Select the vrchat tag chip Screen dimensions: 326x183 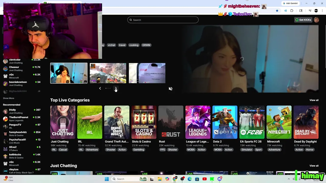tap(111, 45)
